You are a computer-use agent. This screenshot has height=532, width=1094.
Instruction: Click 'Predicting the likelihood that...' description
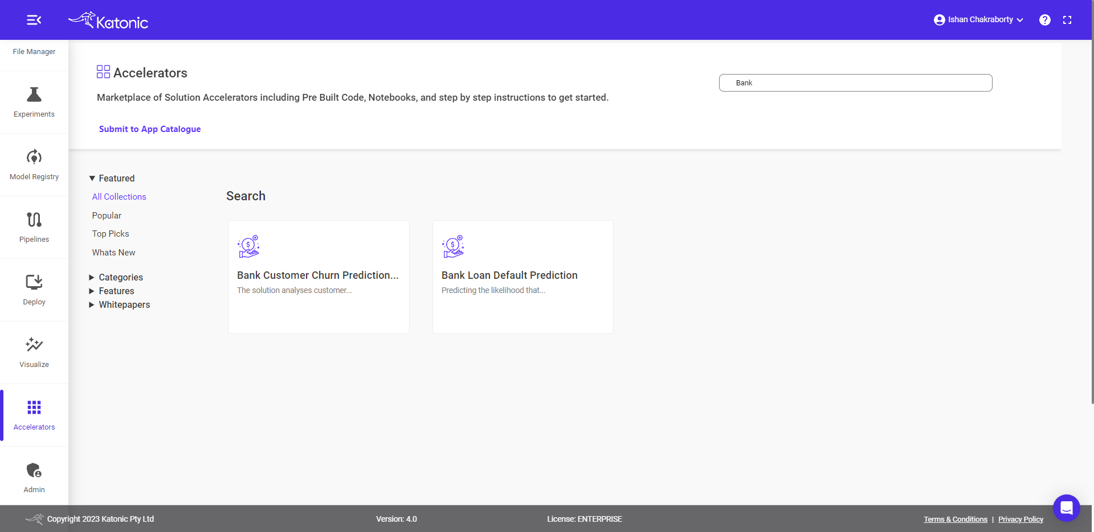(493, 290)
